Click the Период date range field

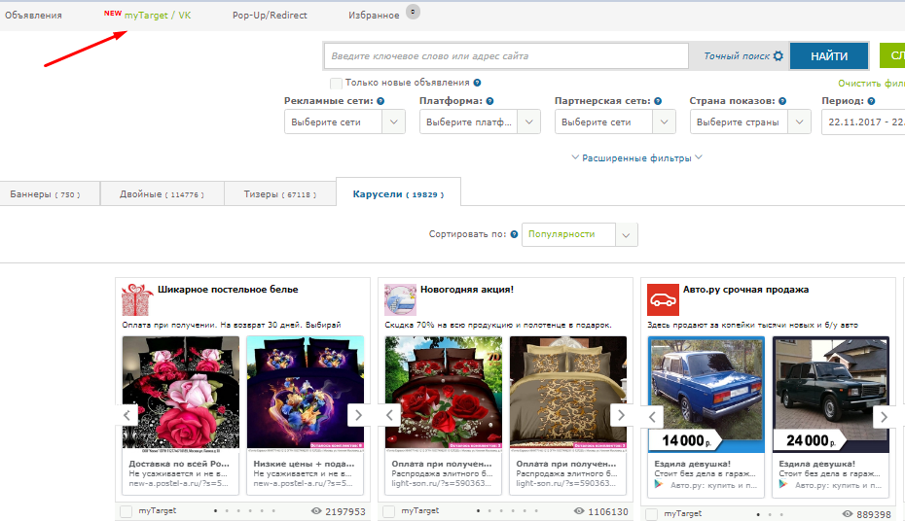click(863, 122)
